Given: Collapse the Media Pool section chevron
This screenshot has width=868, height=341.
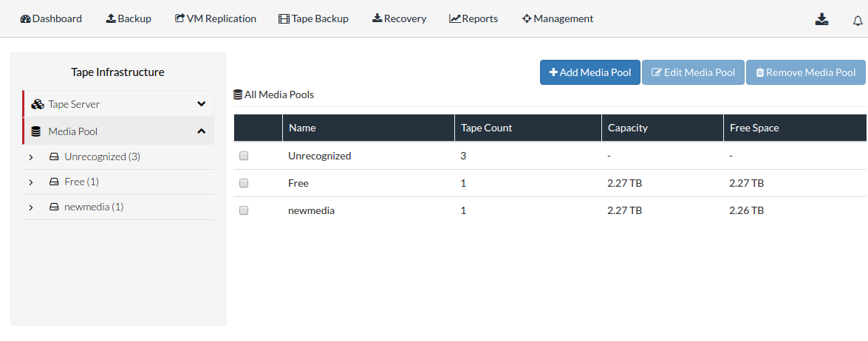Looking at the screenshot, I should pyautogui.click(x=202, y=131).
